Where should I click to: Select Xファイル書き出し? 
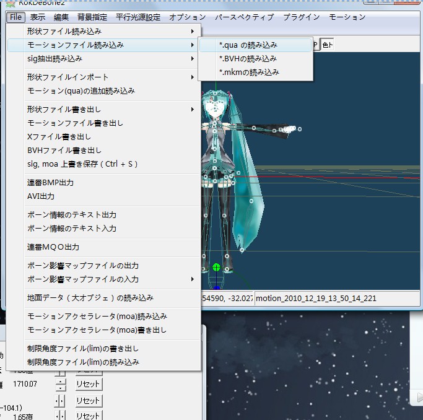coord(104,136)
